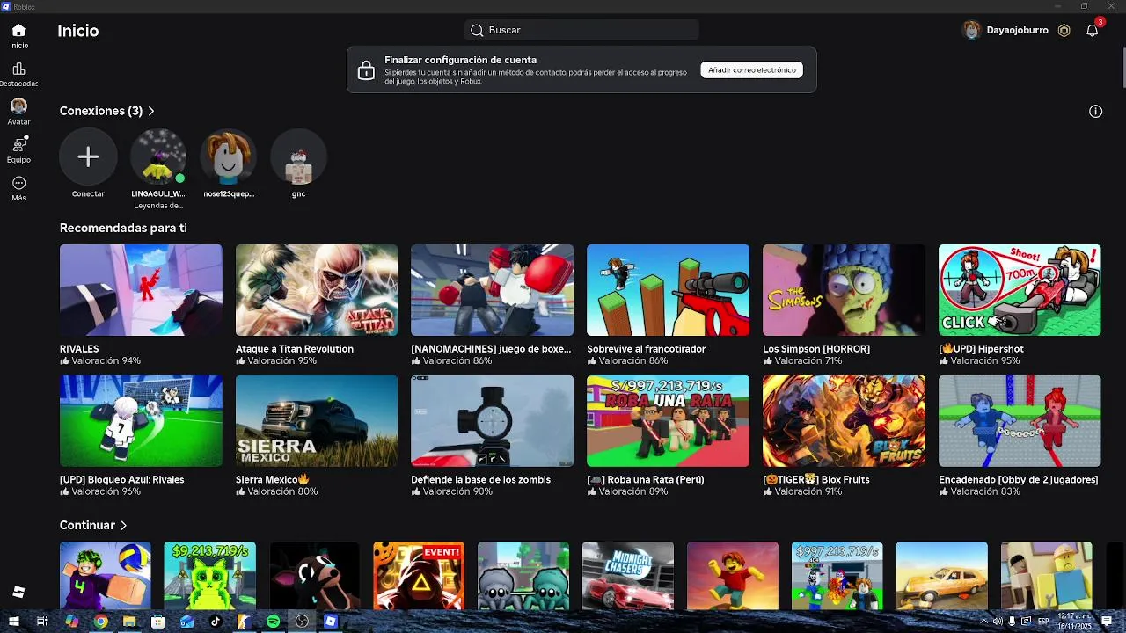
Task: Click ESP language indicator in tray
Action: [1043, 622]
